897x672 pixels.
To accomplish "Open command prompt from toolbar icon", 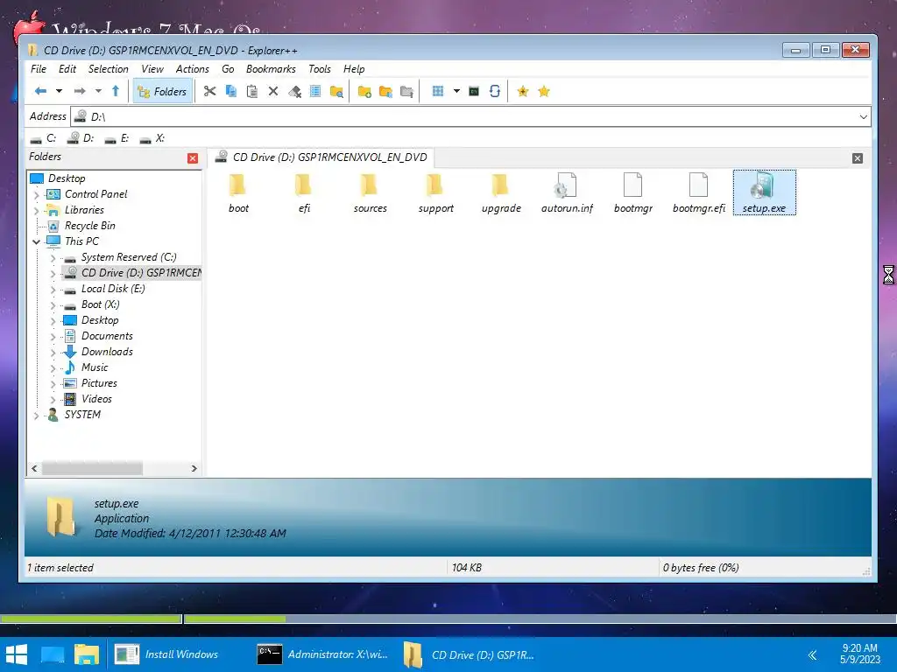I will click(x=474, y=91).
